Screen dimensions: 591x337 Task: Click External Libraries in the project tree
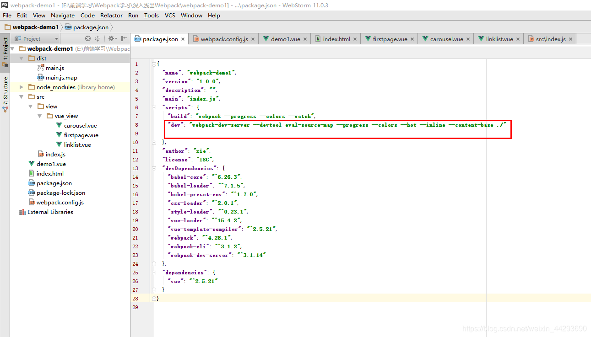[x=50, y=212]
